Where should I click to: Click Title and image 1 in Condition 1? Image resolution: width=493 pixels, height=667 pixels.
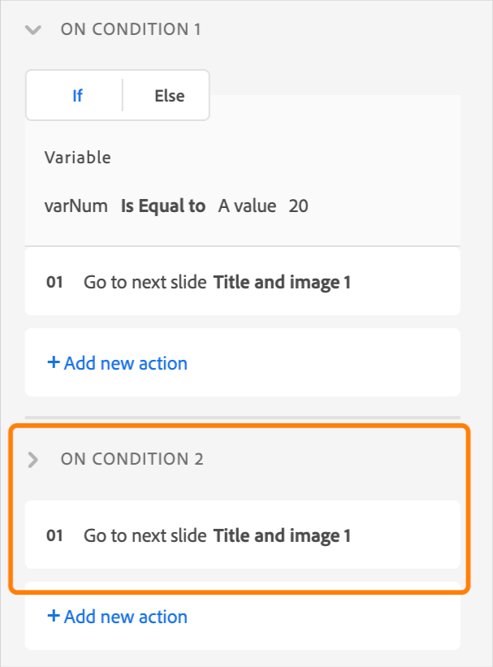tap(281, 283)
